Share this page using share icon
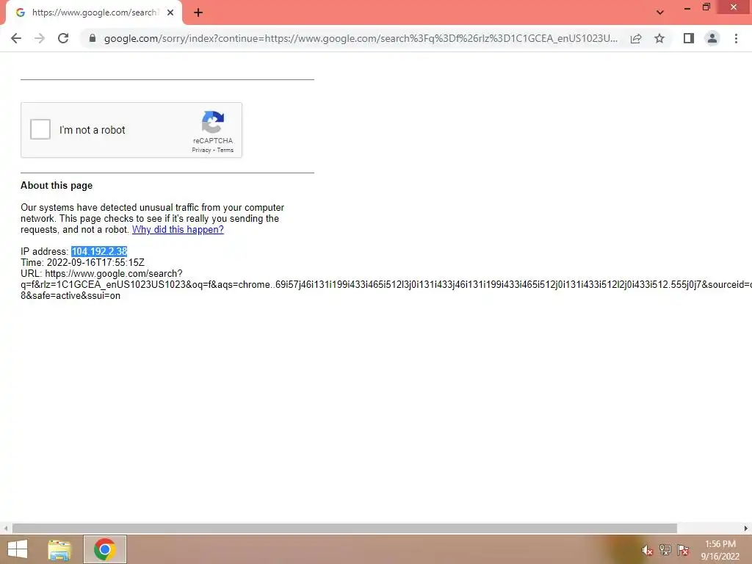Screen dimensions: 752x564 pyautogui.click(x=636, y=38)
